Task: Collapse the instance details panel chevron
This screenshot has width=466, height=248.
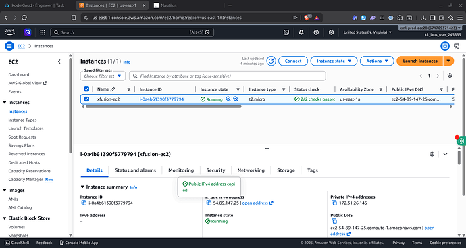Action: point(445,154)
